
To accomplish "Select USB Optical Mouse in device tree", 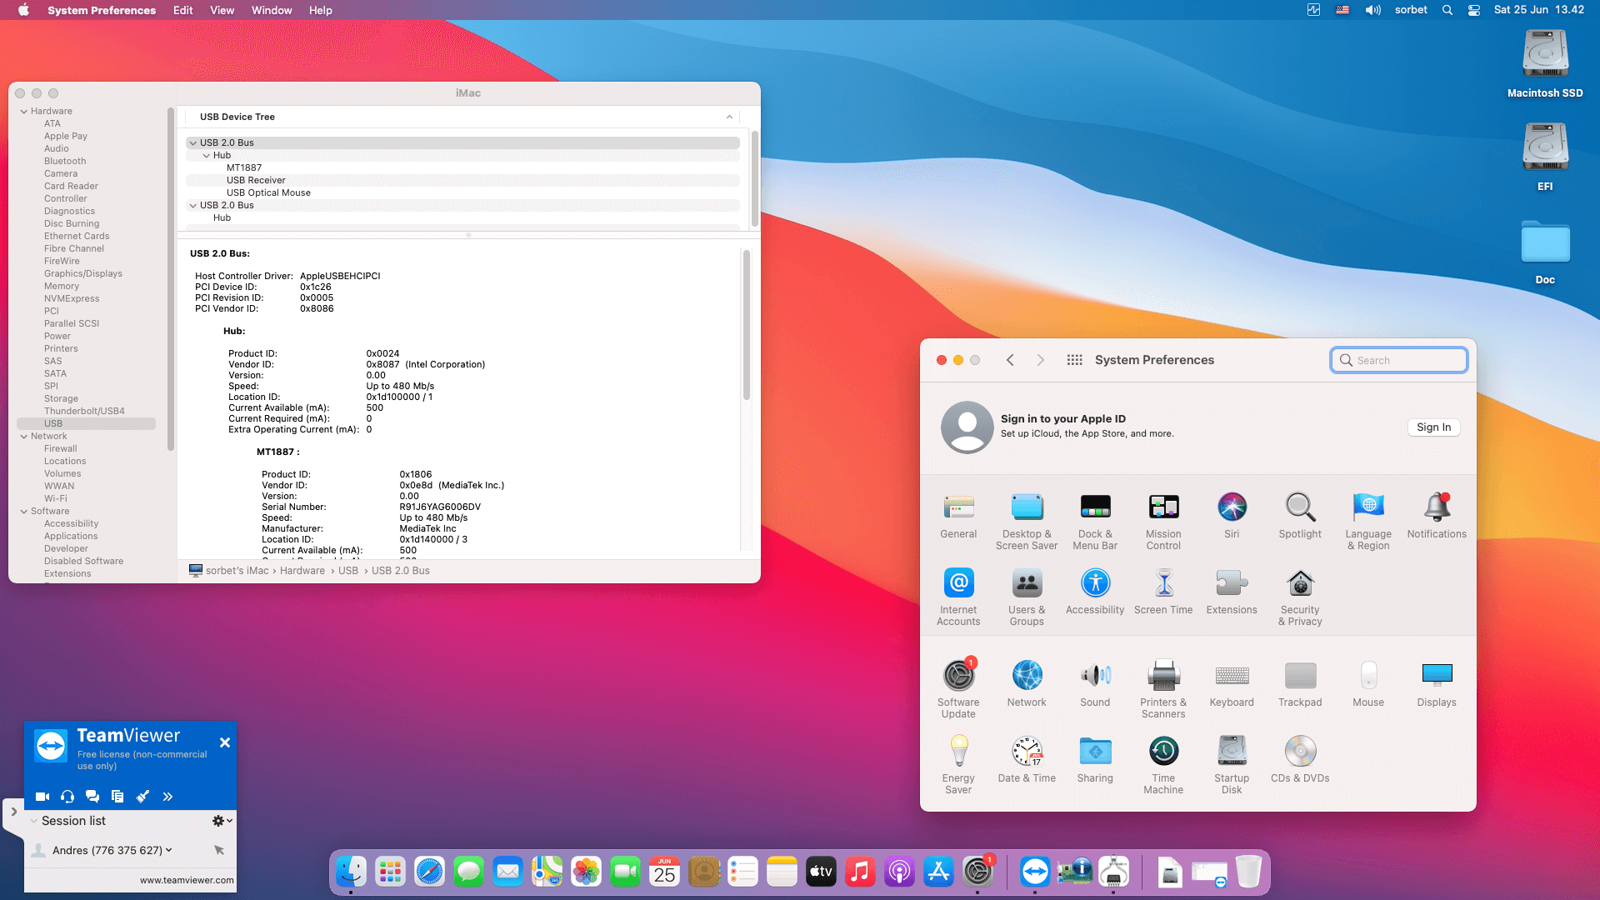I will pos(268,193).
